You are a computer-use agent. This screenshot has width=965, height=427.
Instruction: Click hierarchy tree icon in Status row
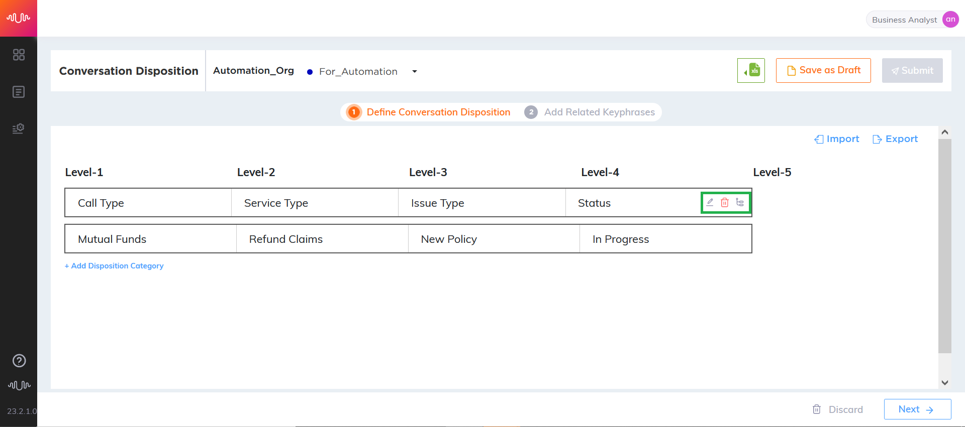(740, 202)
